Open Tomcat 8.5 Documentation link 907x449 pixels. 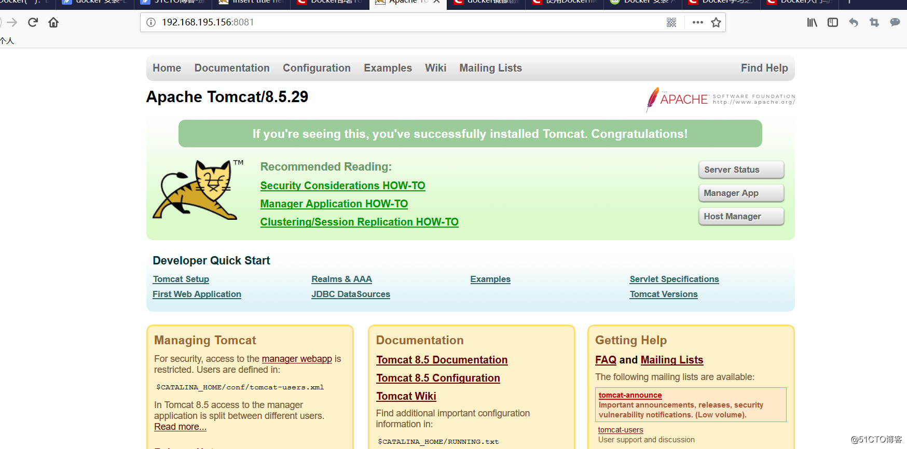[442, 360]
